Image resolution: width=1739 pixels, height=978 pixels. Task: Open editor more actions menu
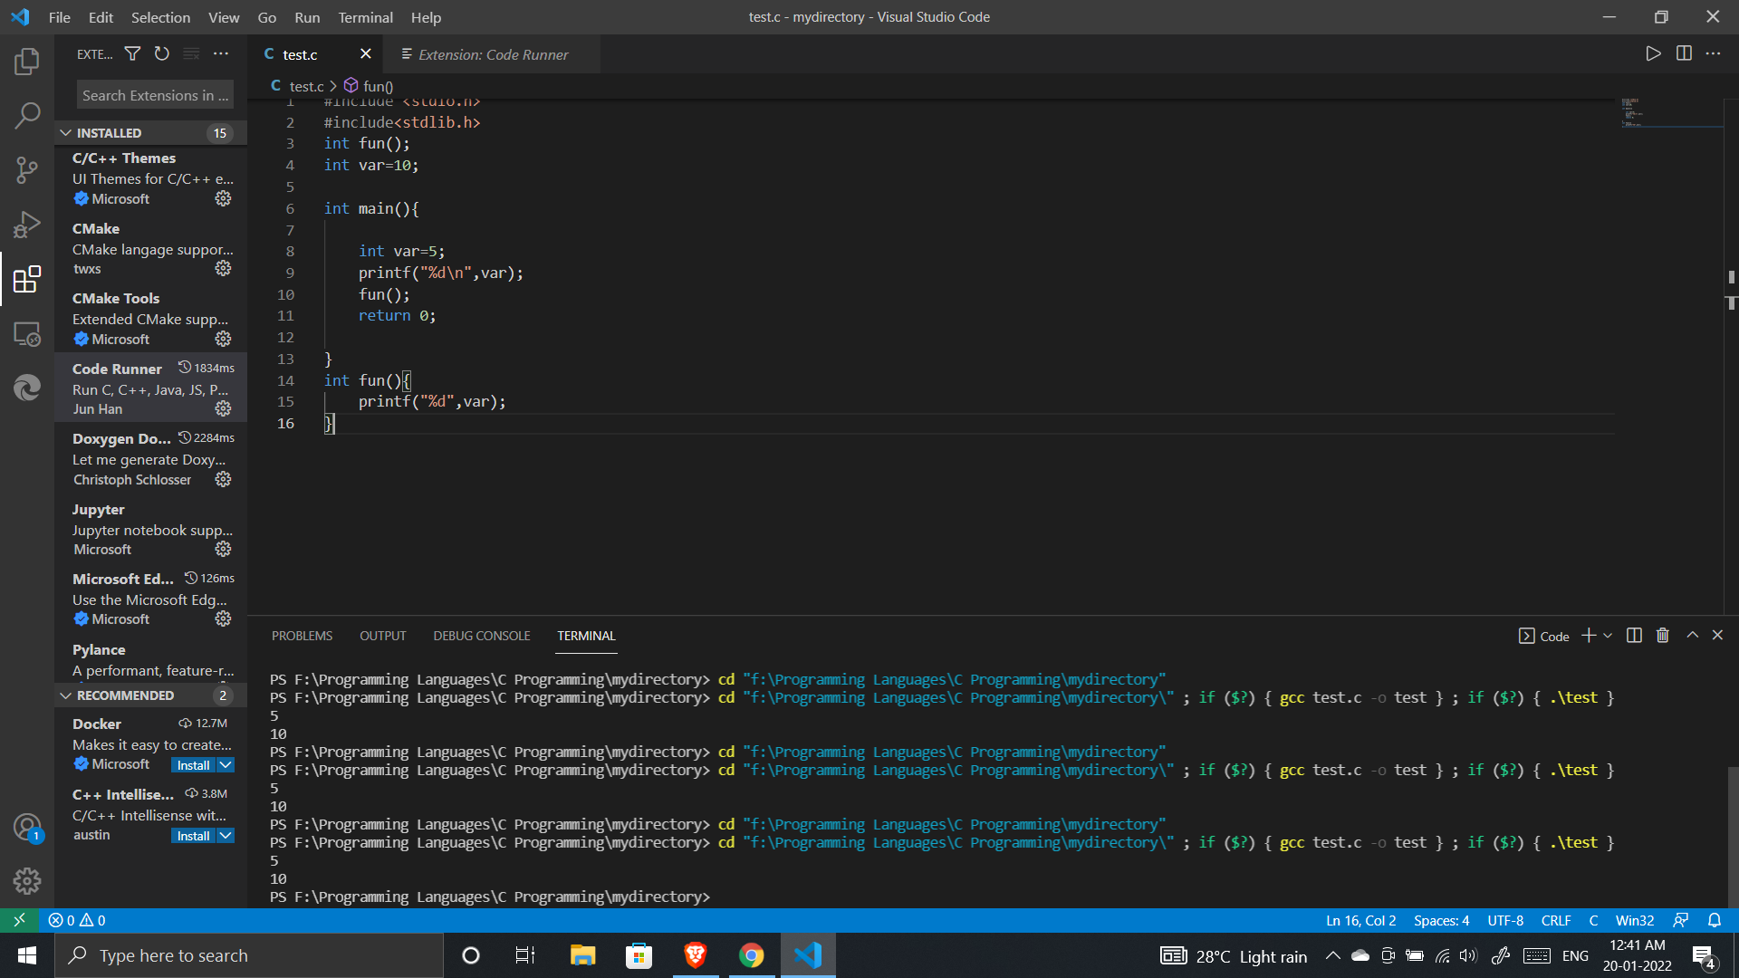pos(1713,53)
